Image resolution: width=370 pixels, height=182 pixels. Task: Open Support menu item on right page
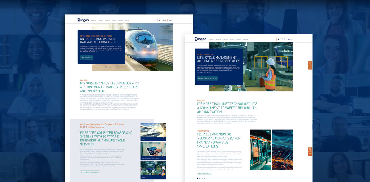232,39
